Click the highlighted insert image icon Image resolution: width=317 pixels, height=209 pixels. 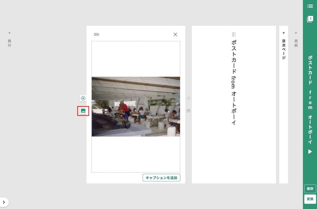click(x=83, y=111)
